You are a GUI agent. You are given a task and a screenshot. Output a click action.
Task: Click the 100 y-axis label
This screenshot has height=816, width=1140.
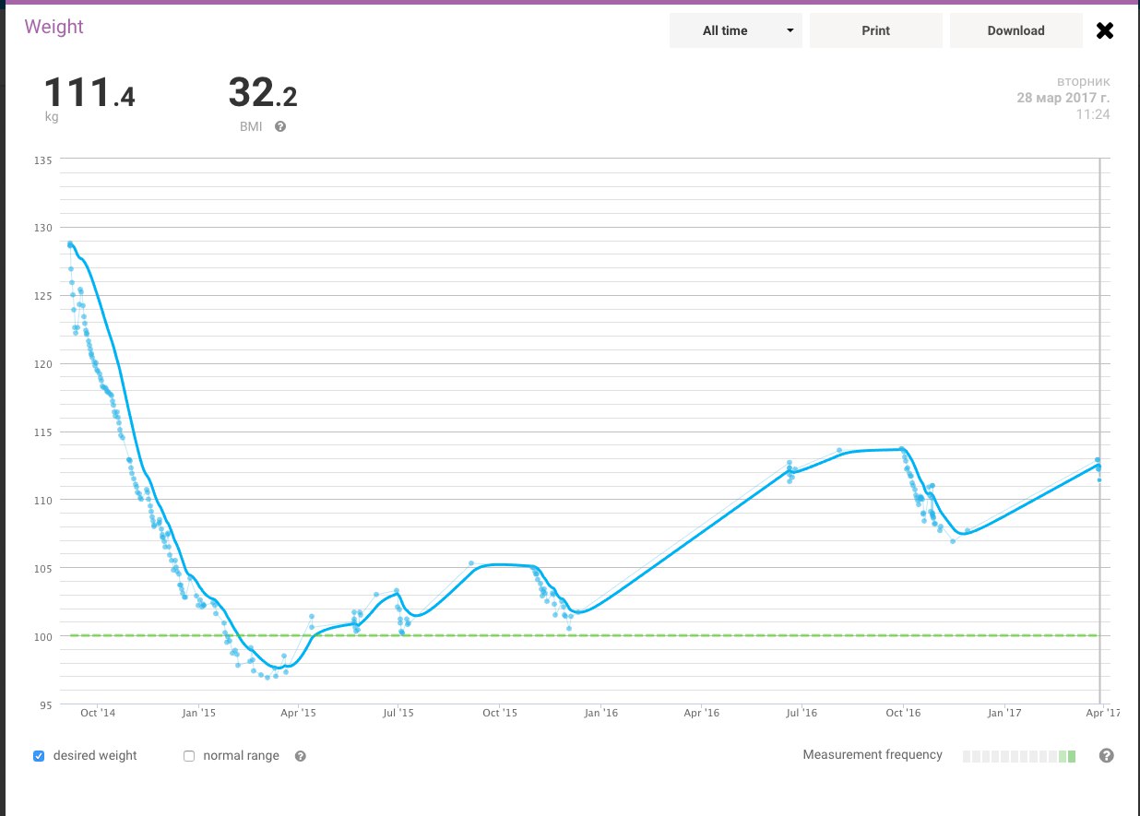click(x=45, y=636)
